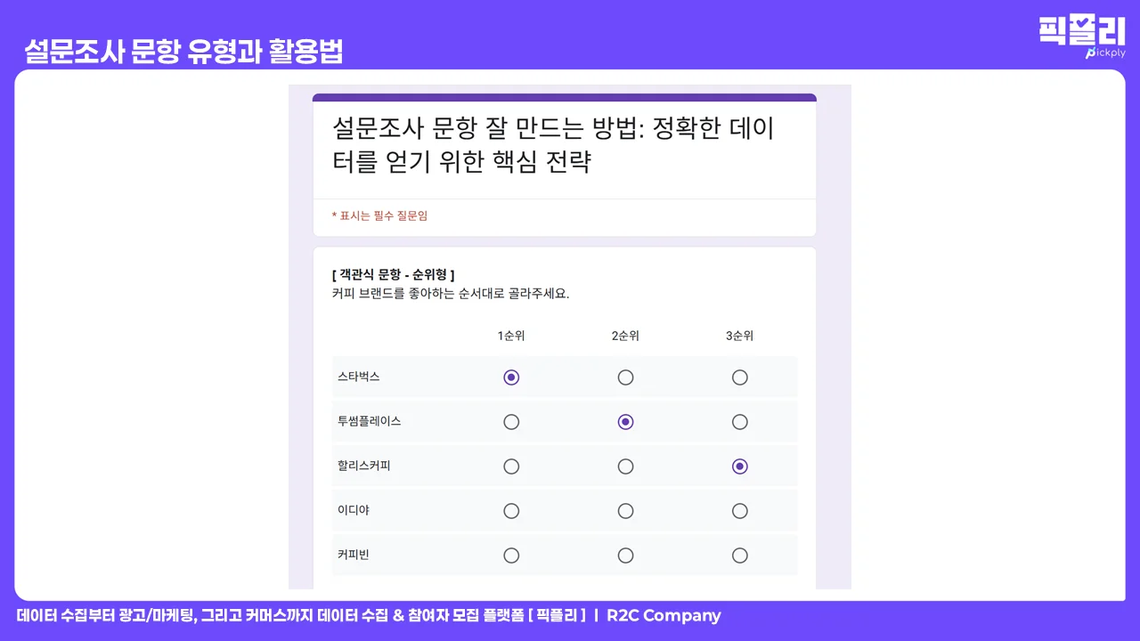The height and width of the screenshot is (641, 1140).
Task: Select 1순위 for 커피빈
Action: coord(511,555)
